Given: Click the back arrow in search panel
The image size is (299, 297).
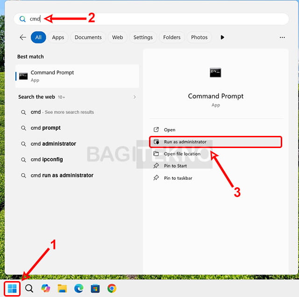Looking at the screenshot, I should point(23,37).
